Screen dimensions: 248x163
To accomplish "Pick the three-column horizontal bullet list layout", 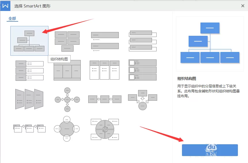I will 104,70.
